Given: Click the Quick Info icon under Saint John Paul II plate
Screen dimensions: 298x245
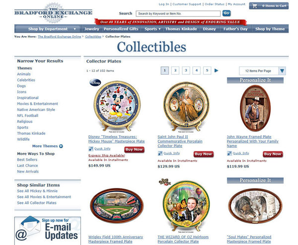Looking at the screenshot, I should [160, 153].
